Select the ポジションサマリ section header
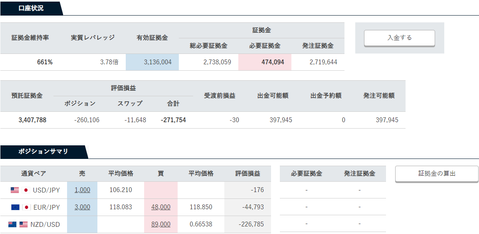Screen dimensions: 479x234 coord(43,151)
